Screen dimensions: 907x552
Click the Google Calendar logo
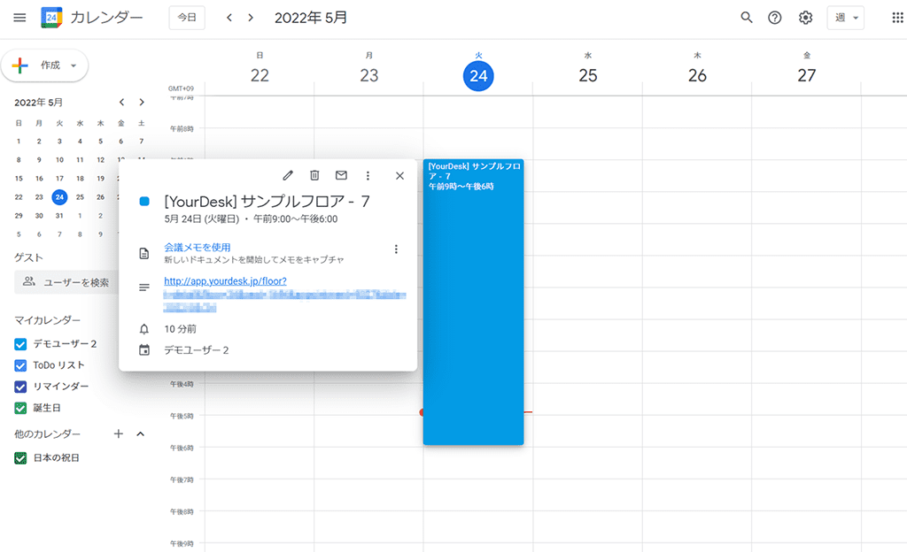pyautogui.click(x=51, y=18)
